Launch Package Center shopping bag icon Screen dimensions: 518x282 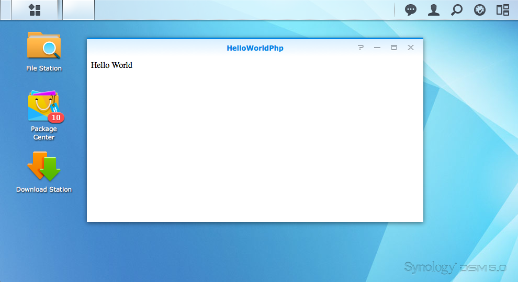[43, 106]
